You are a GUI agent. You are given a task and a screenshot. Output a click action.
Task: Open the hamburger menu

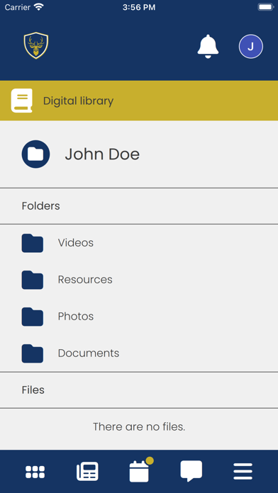243,471
